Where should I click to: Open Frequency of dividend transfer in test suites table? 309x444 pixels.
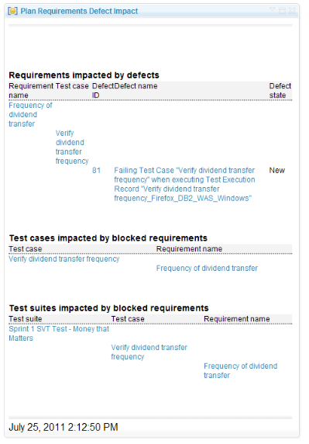(241, 370)
